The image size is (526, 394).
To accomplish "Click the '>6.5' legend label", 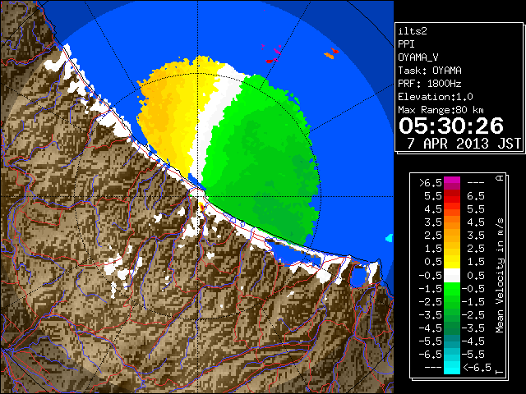I will pos(431,183).
